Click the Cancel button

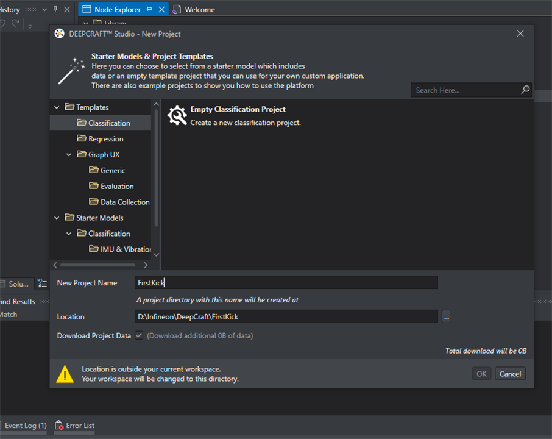[510, 374]
